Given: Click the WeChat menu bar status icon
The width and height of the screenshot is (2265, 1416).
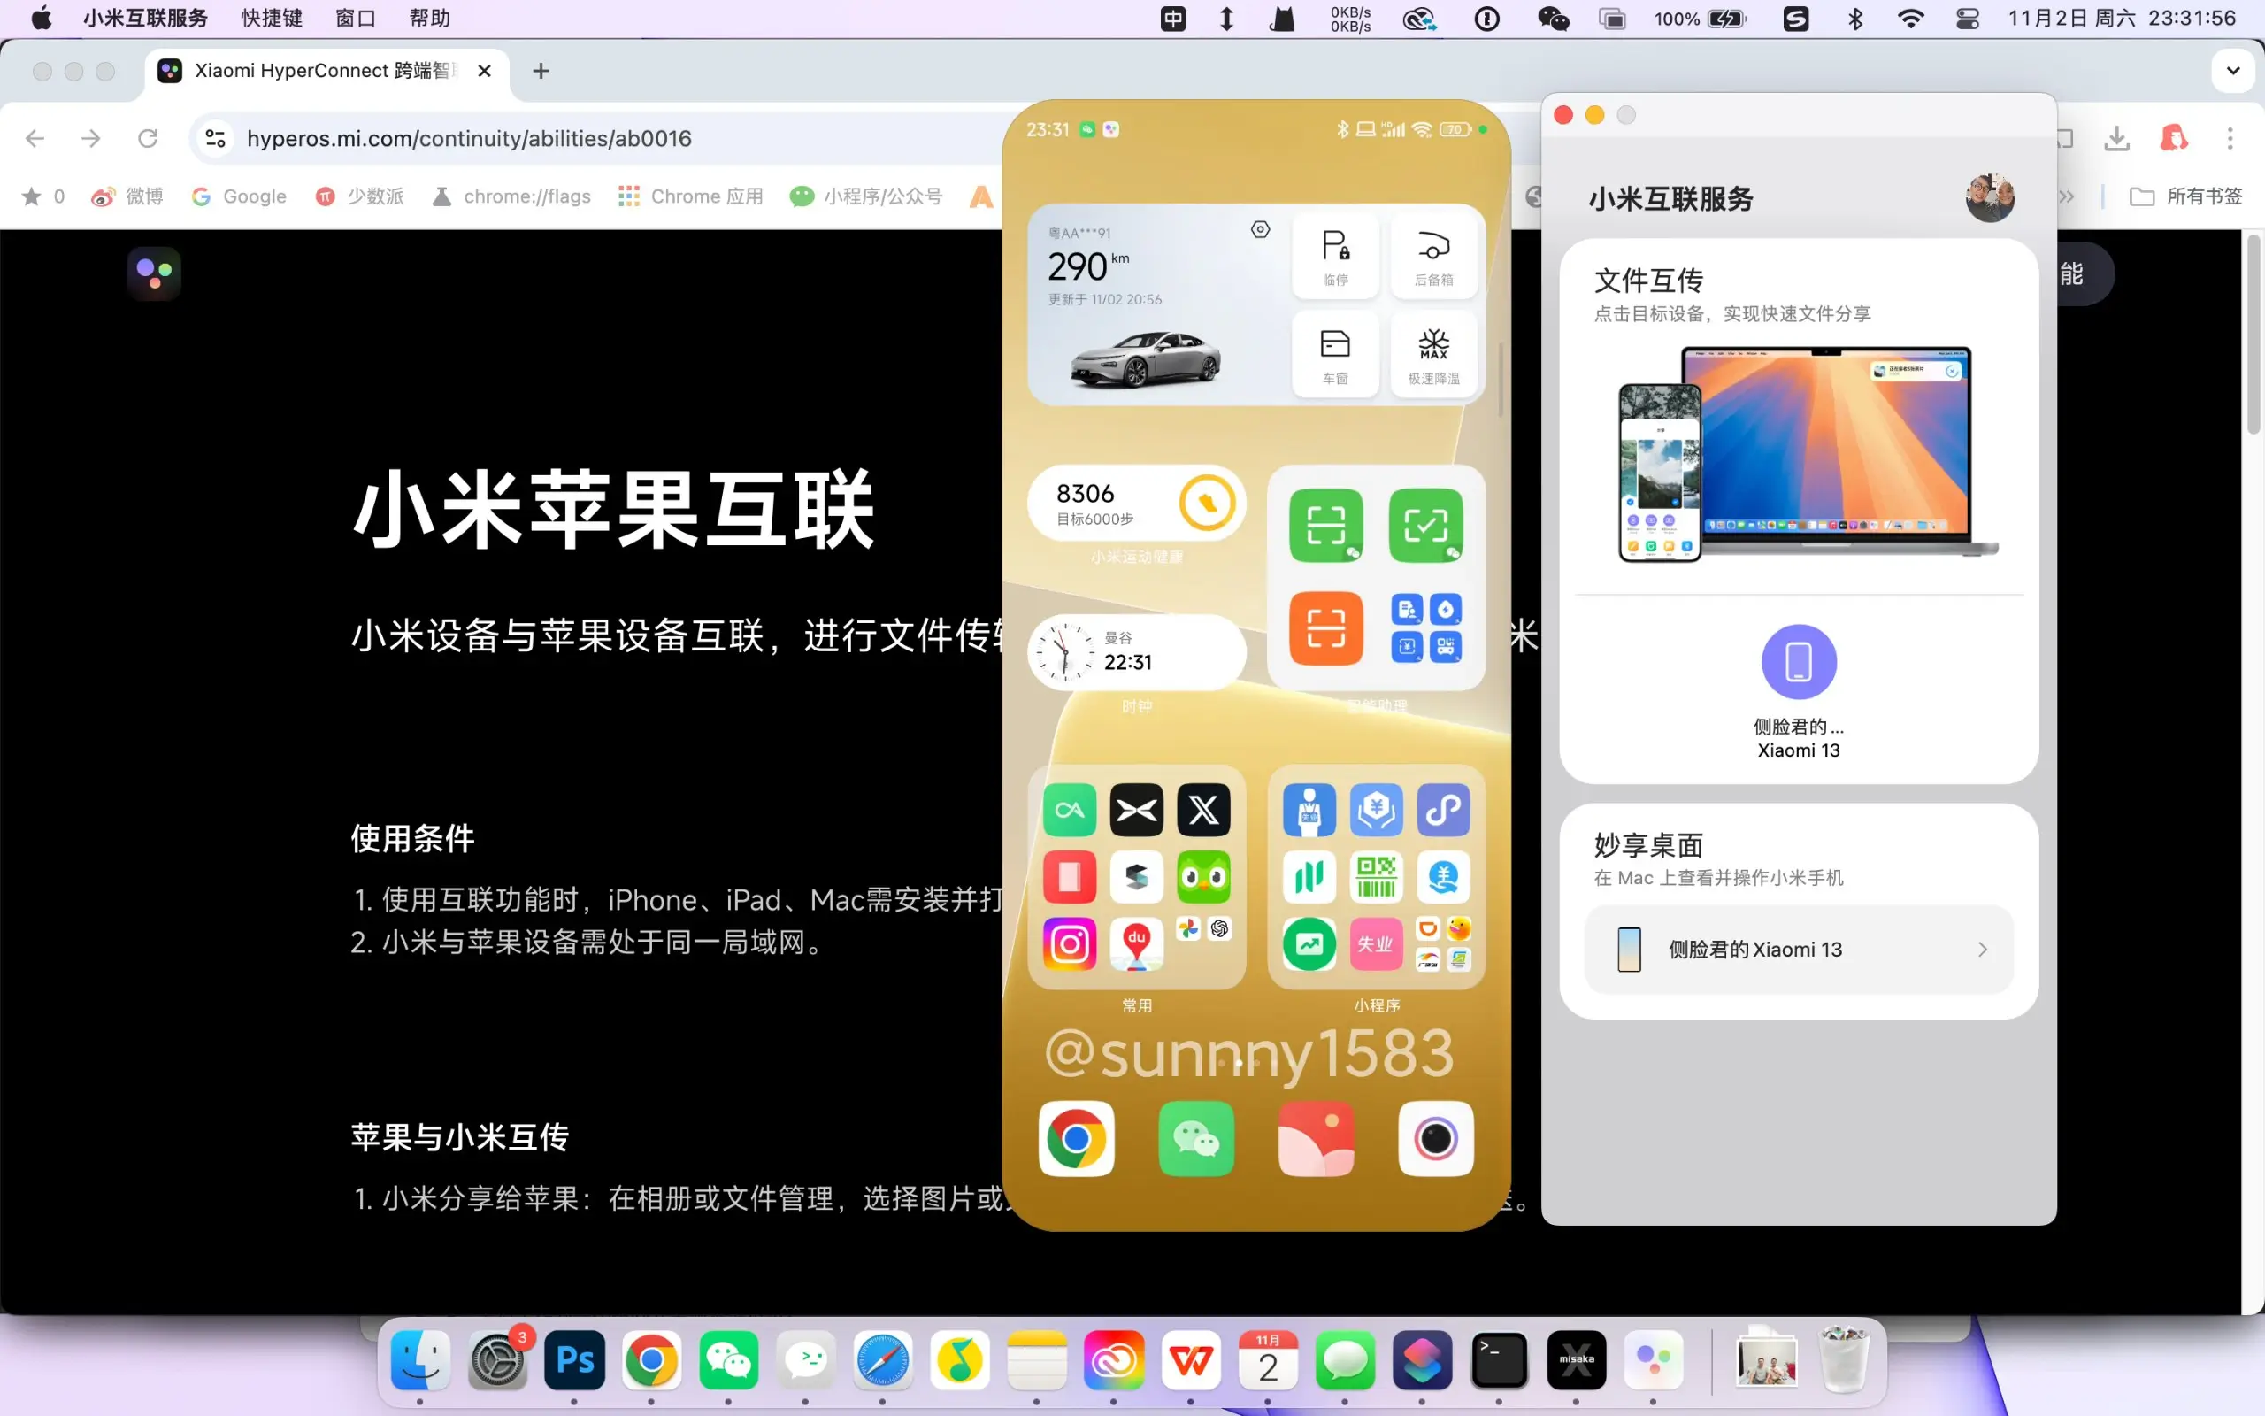Looking at the screenshot, I should click(1554, 19).
